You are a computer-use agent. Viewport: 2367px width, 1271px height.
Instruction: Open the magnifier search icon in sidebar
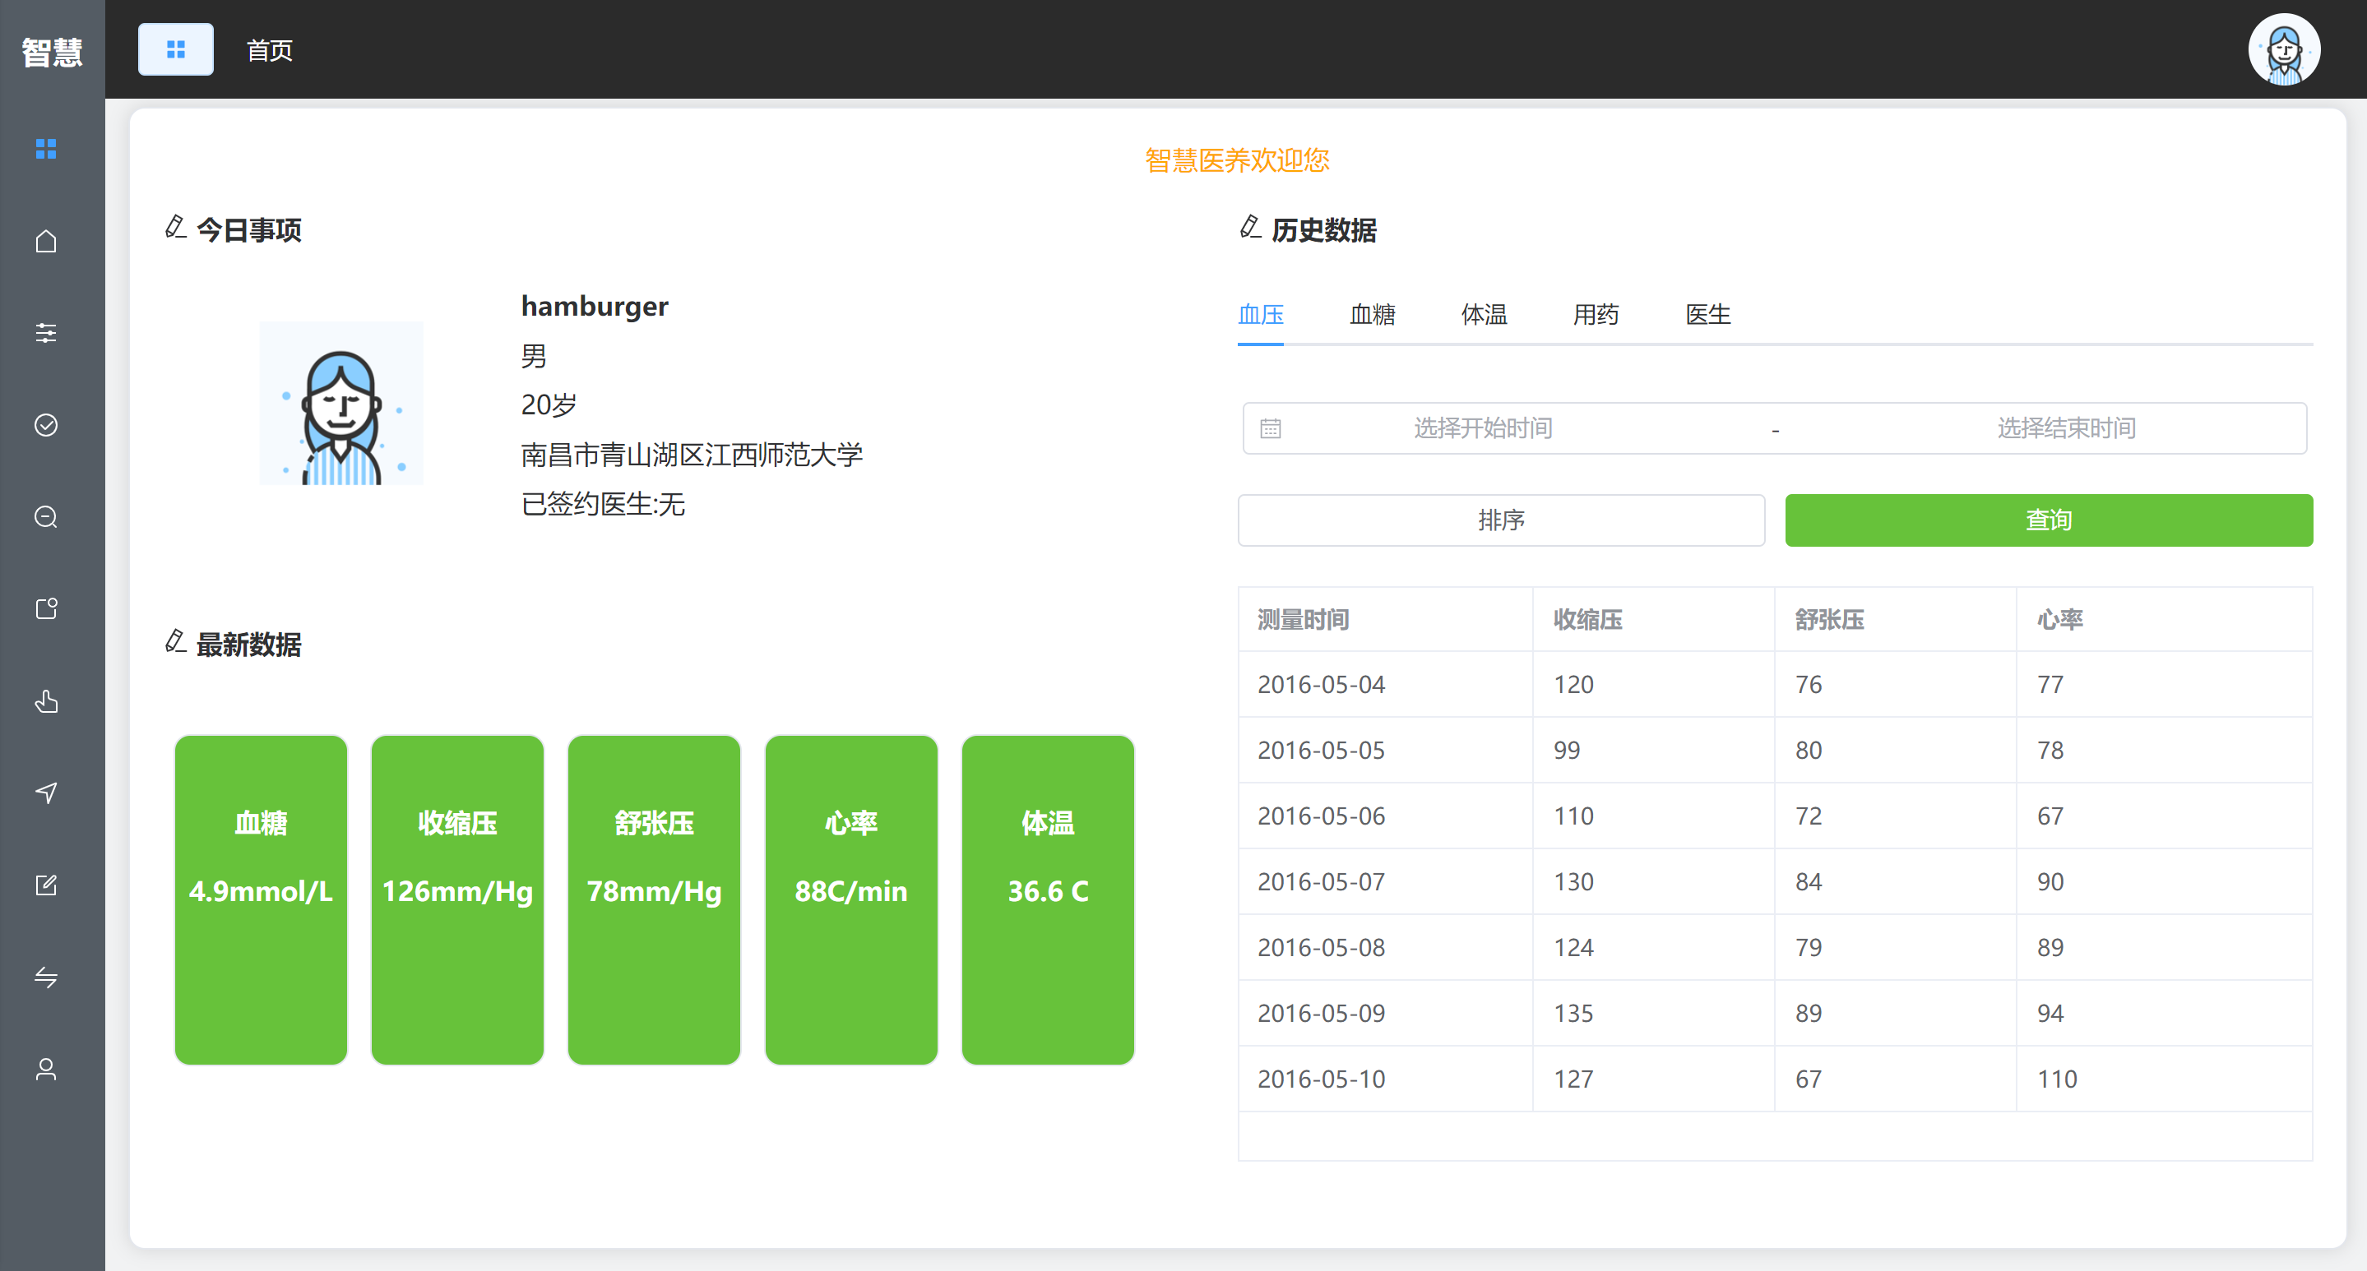coord(46,517)
